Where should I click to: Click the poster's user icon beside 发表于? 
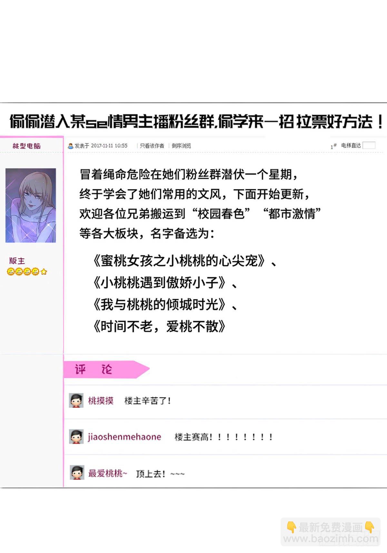pyautogui.click(x=71, y=146)
